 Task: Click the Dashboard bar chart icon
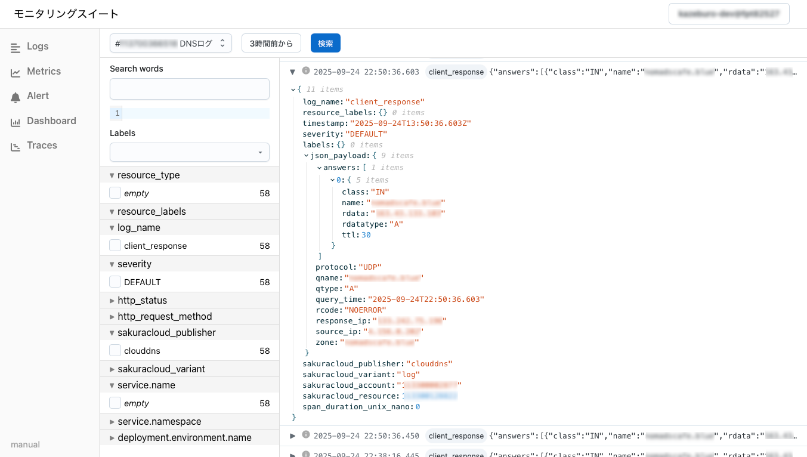(16, 122)
